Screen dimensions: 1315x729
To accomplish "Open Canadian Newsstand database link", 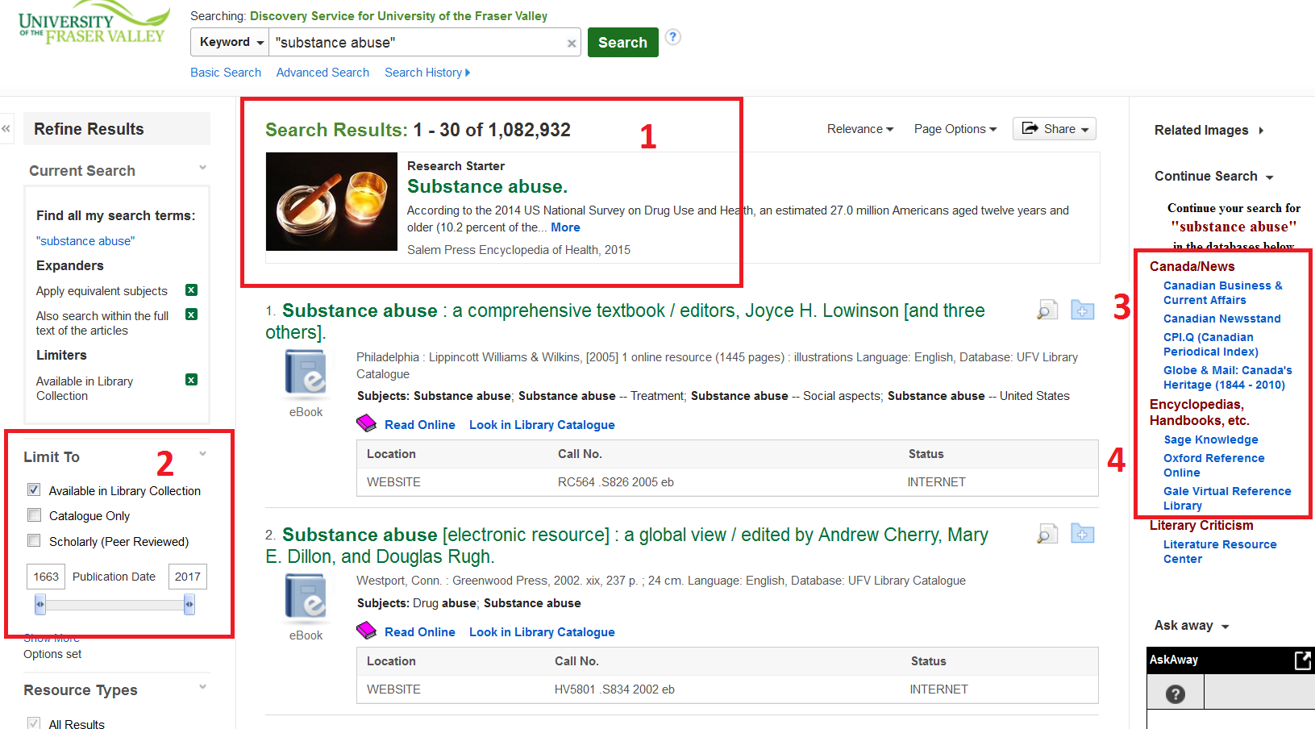I will (1221, 319).
